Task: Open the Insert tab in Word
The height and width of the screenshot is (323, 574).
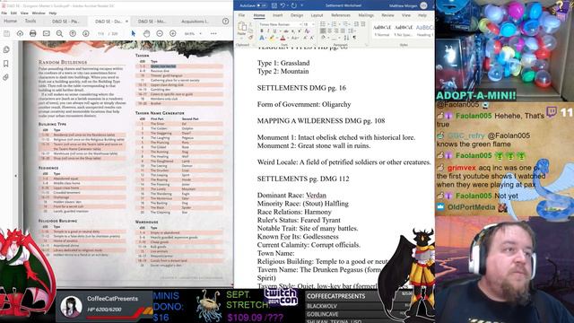Action: pos(277,15)
